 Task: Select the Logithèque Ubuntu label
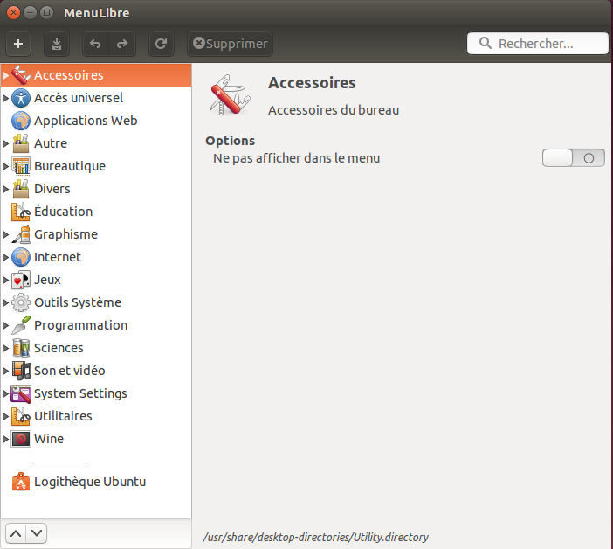pyautogui.click(x=90, y=482)
